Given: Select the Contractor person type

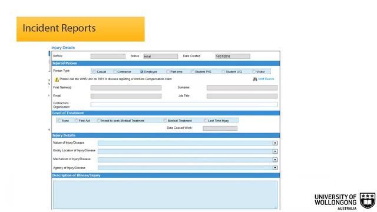Looking at the screenshot, I should pyautogui.click(x=115, y=72).
